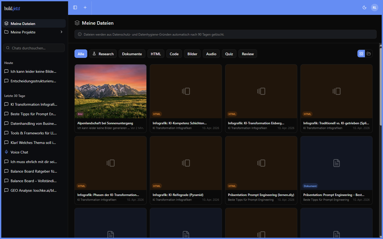Click microphone icon beside Voice Chat
Screen dimensions: 383x239
(x=6, y=152)
